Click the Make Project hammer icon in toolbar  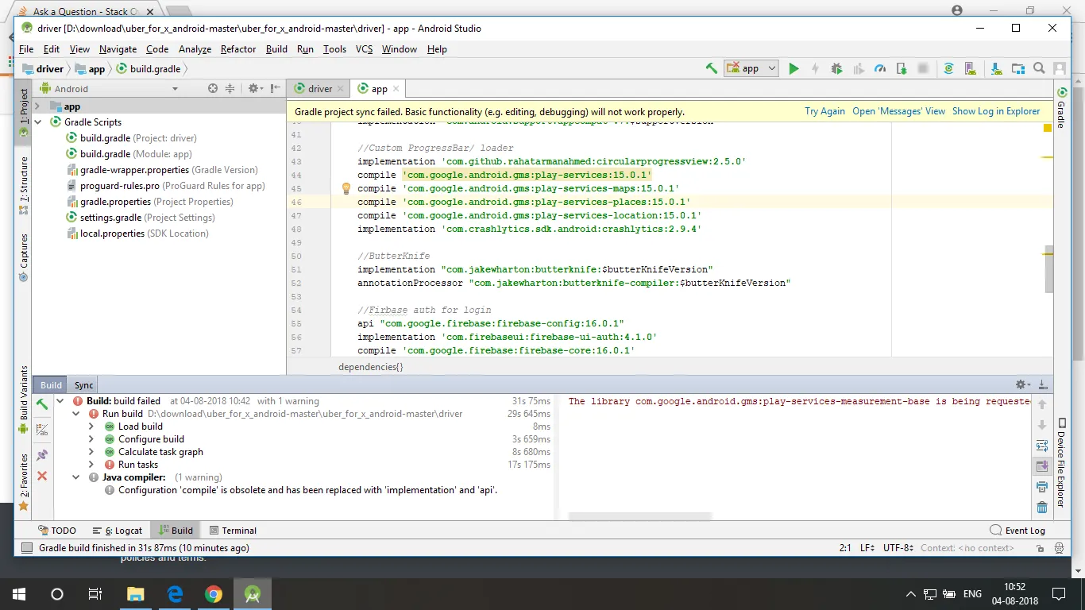[712, 69]
